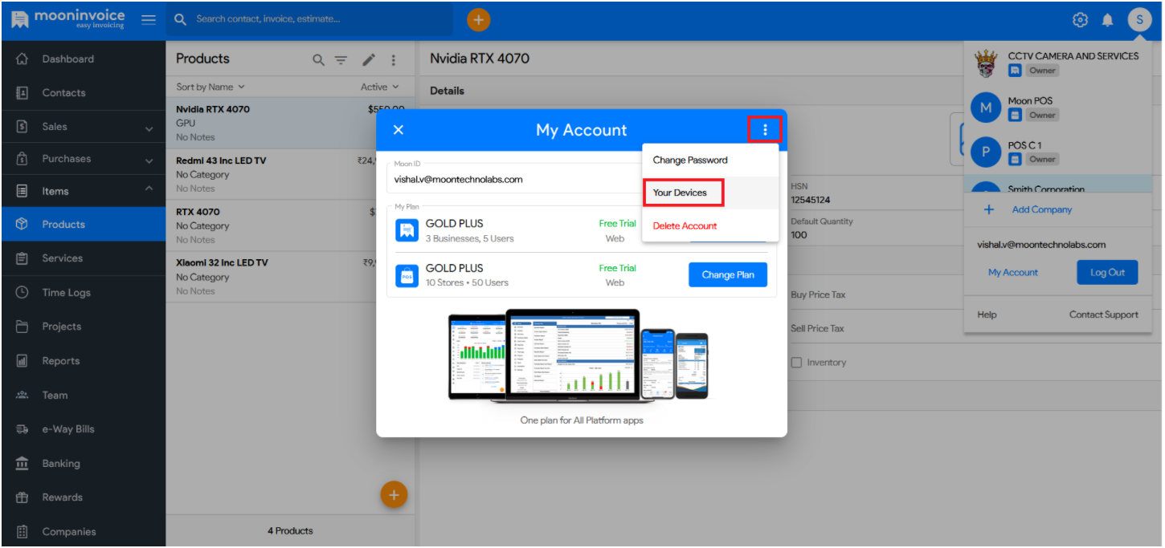1165x548 pixels.
Task: Open notifications bell icon
Action: pos(1108,20)
